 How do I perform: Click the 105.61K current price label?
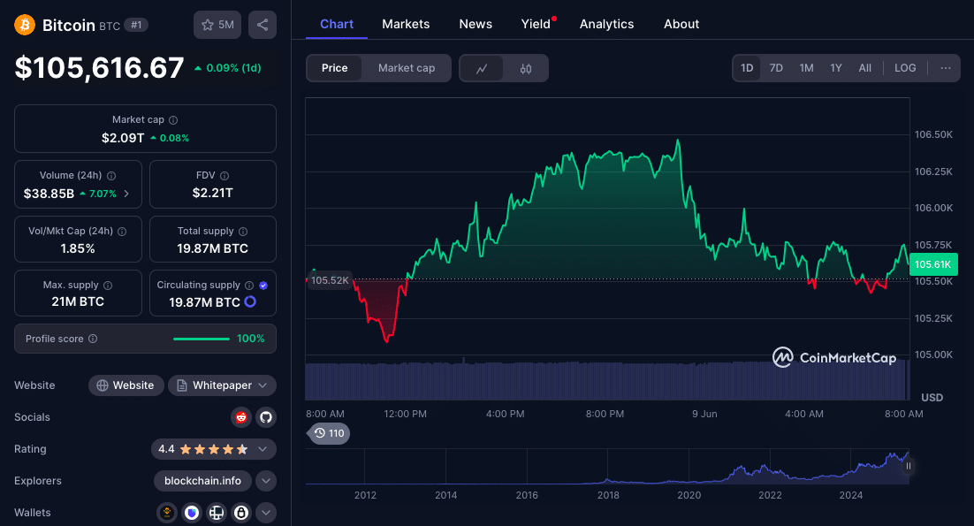click(x=933, y=264)
